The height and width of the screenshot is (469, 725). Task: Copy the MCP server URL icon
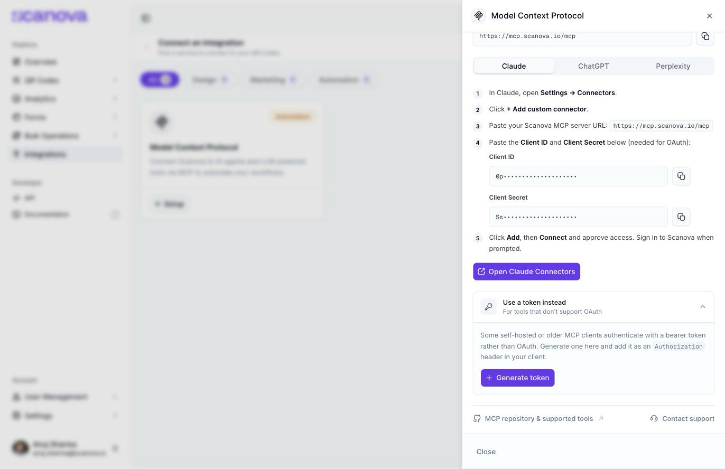(705, 36)
